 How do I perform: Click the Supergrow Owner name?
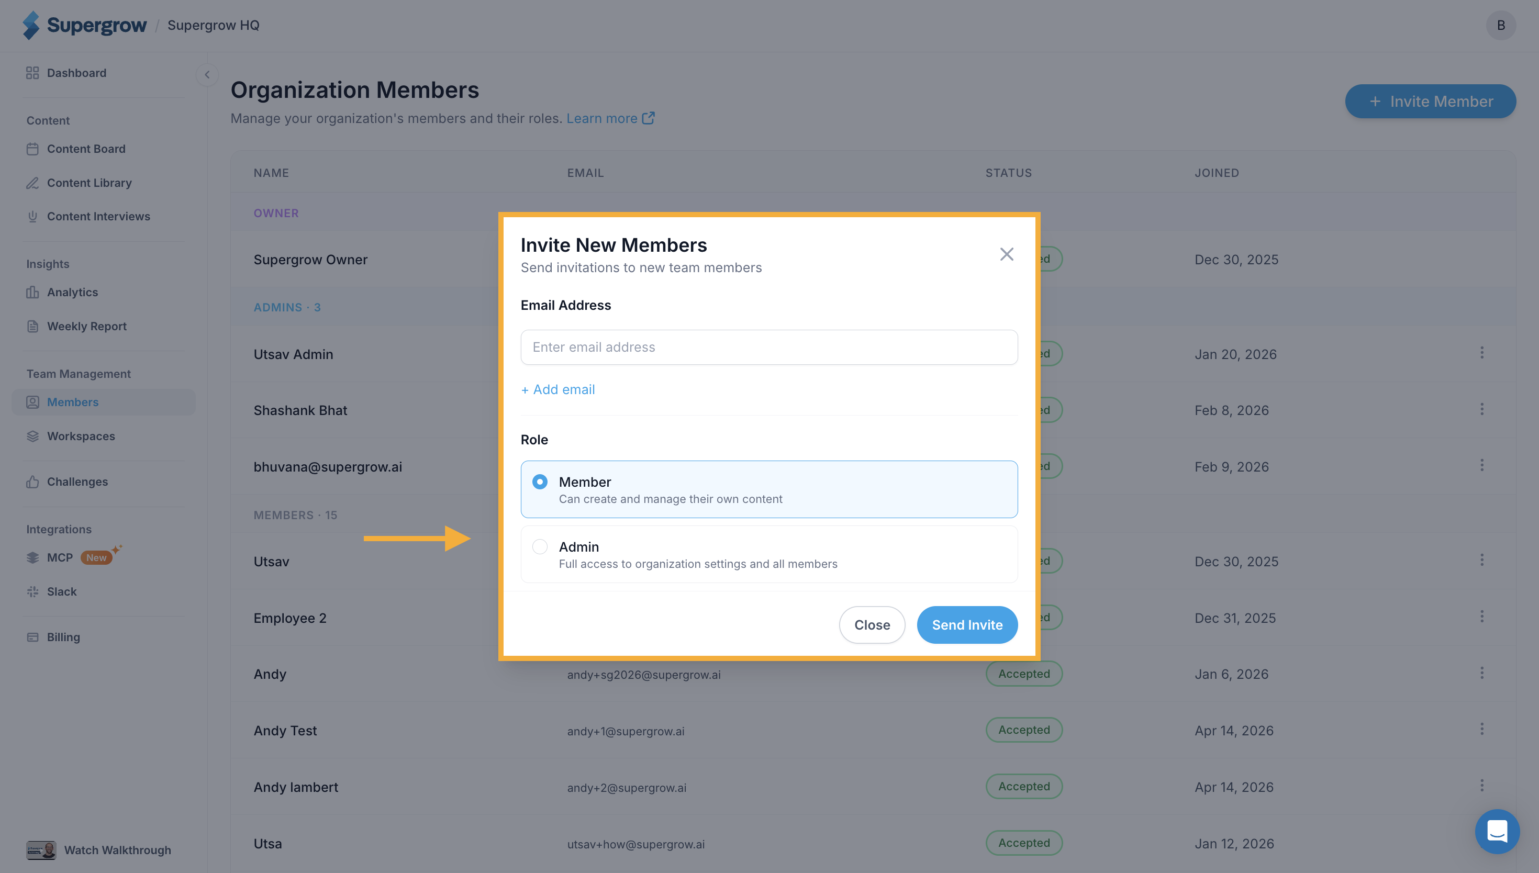pos(310,260)
